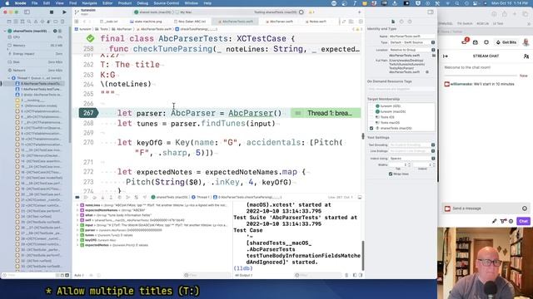Open the Find navigator magnifier tab
Viewport: 533px width, 299px height.
29,22
